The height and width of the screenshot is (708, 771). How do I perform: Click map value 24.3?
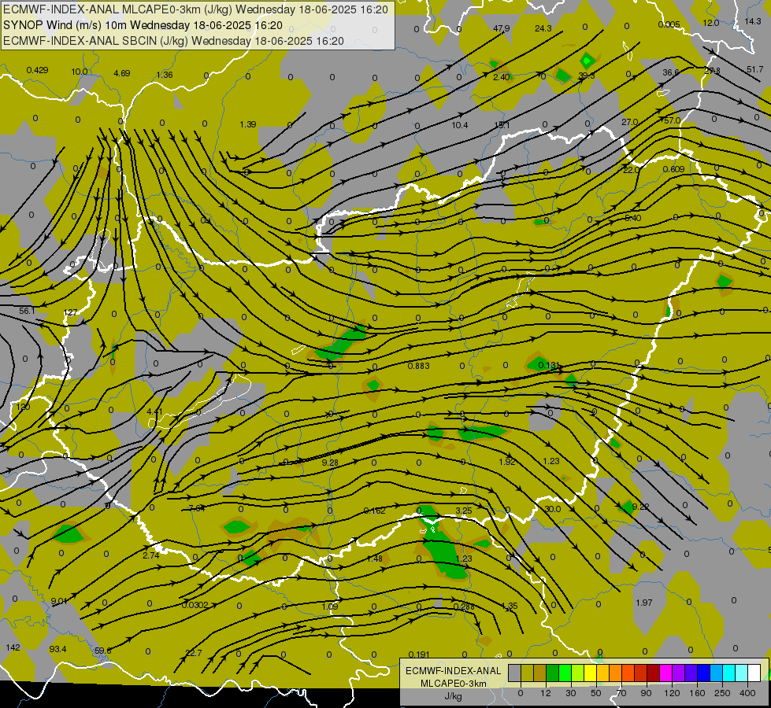pyautogui.click(x=543, y=28)
